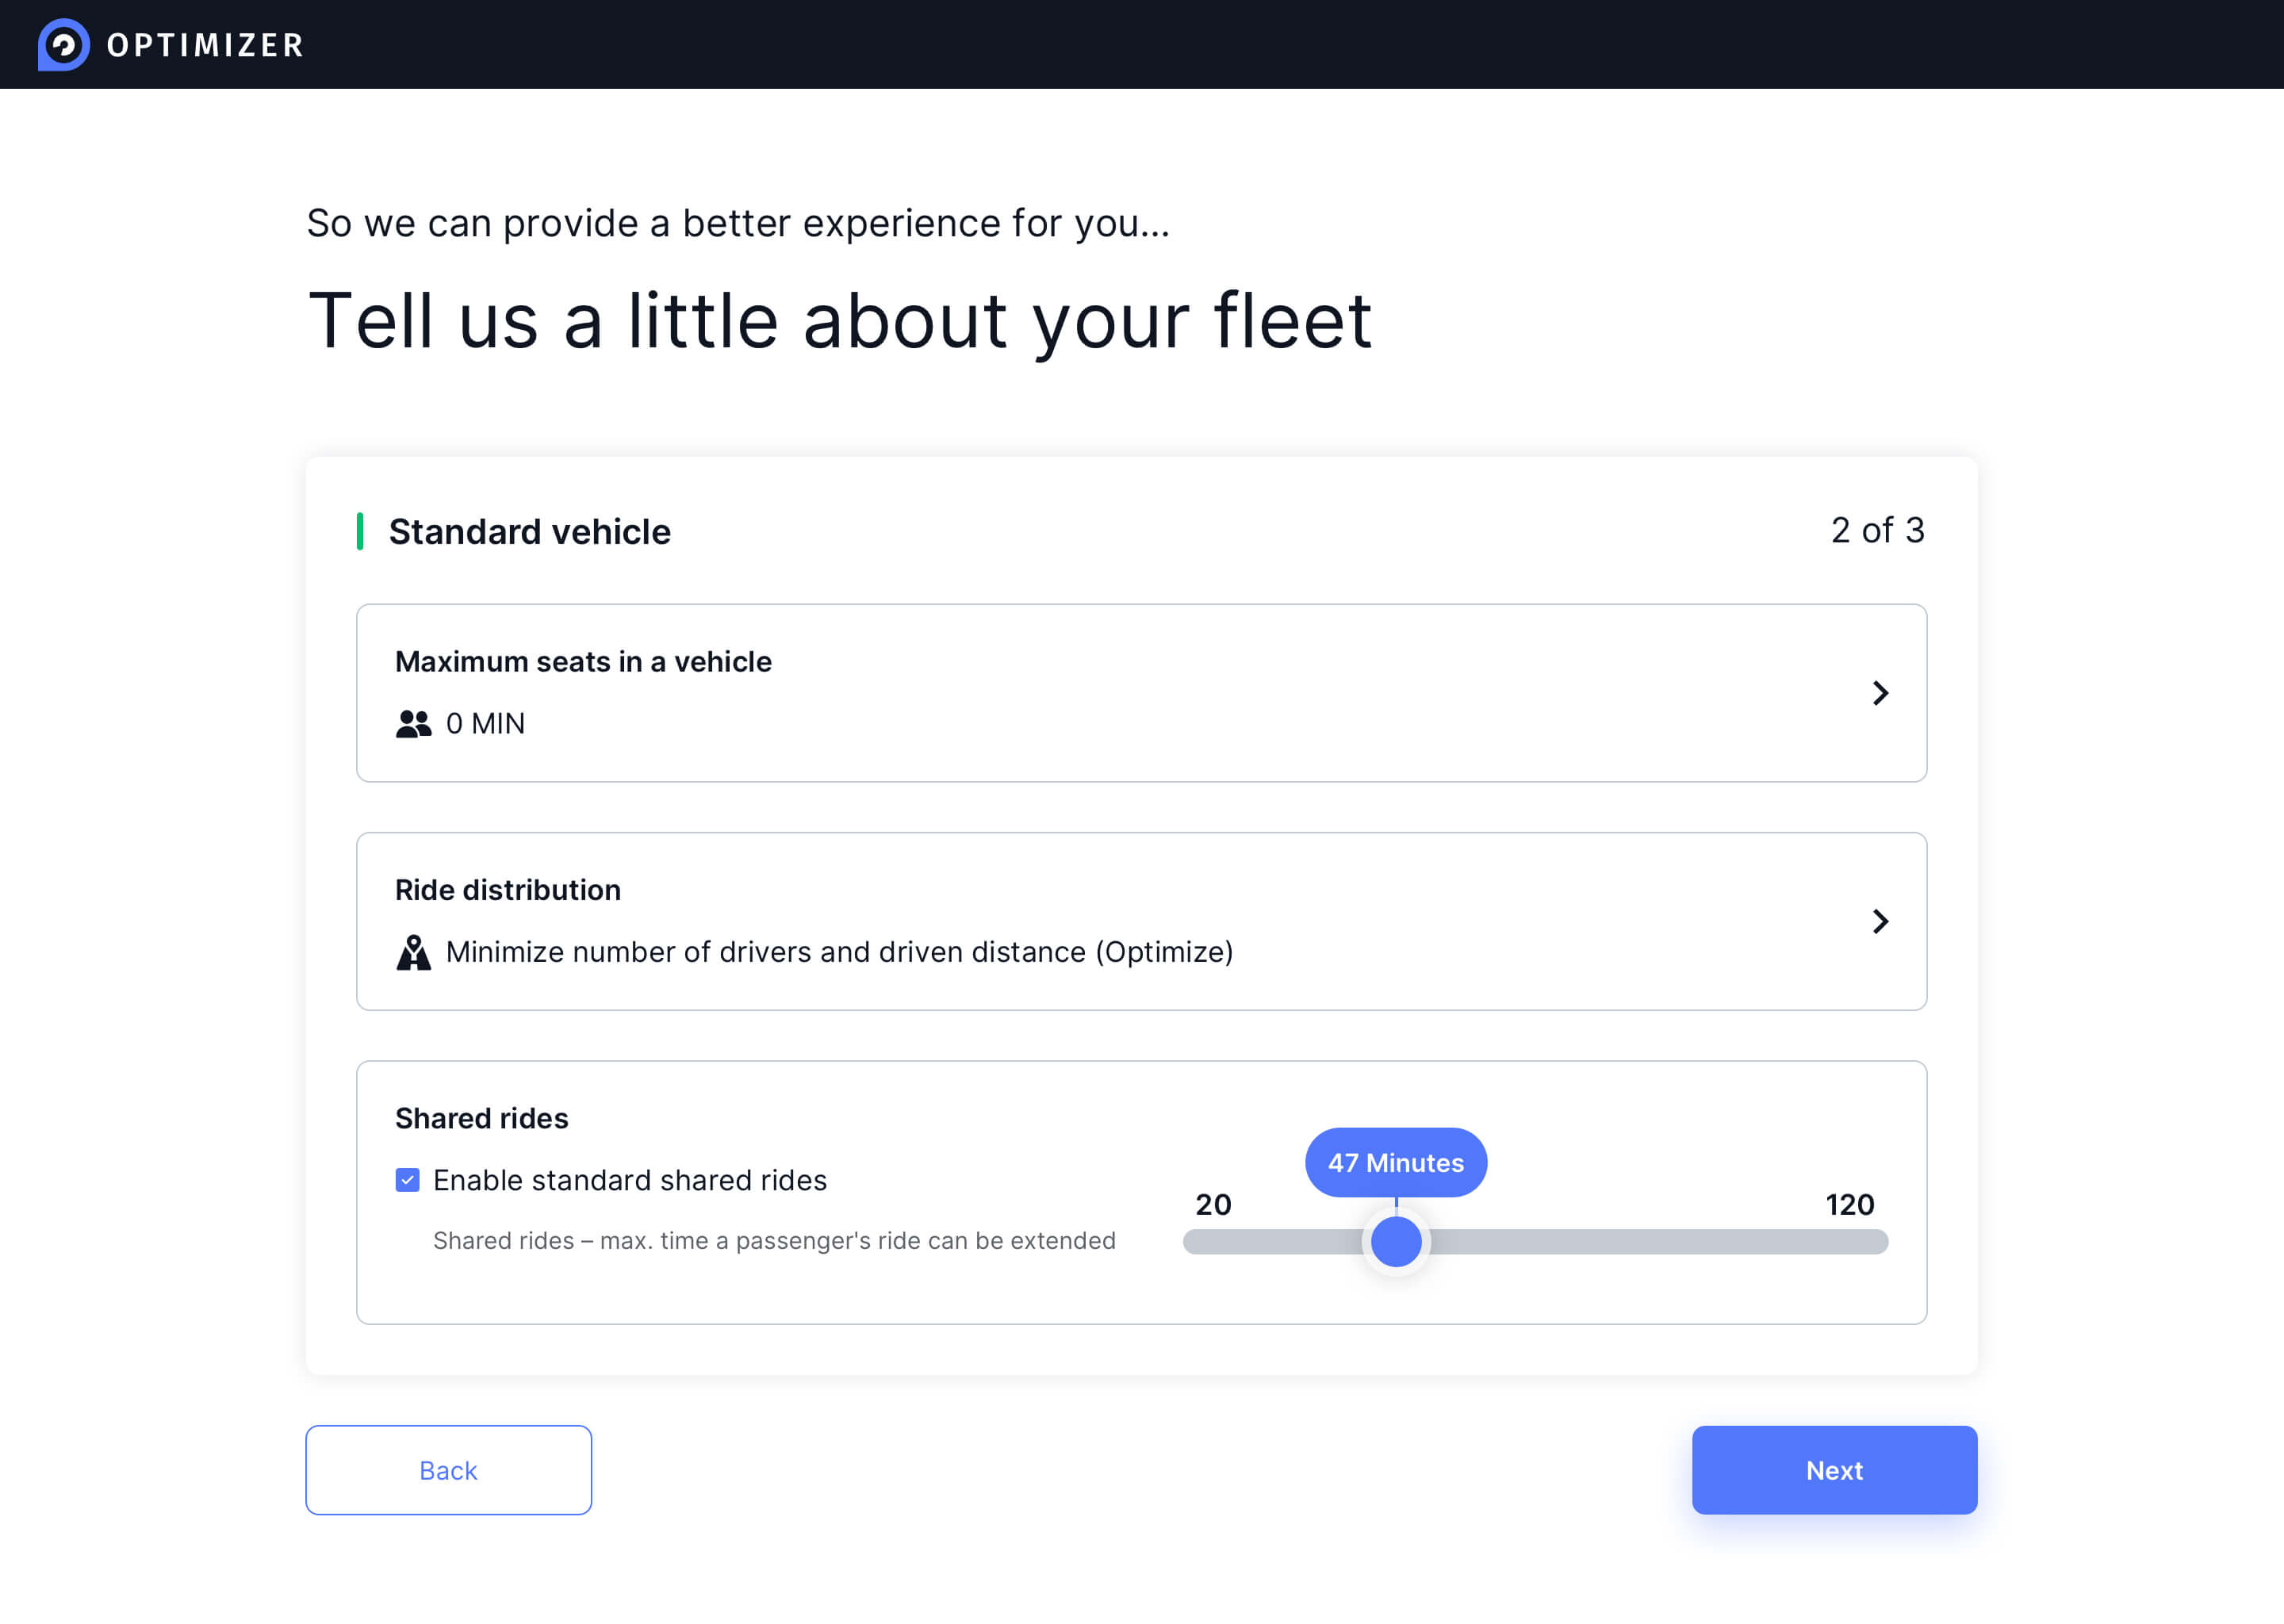
Task: Expand Ride distribution chevron arrow
Action: pyautogui.click(x=1879, y=921)
